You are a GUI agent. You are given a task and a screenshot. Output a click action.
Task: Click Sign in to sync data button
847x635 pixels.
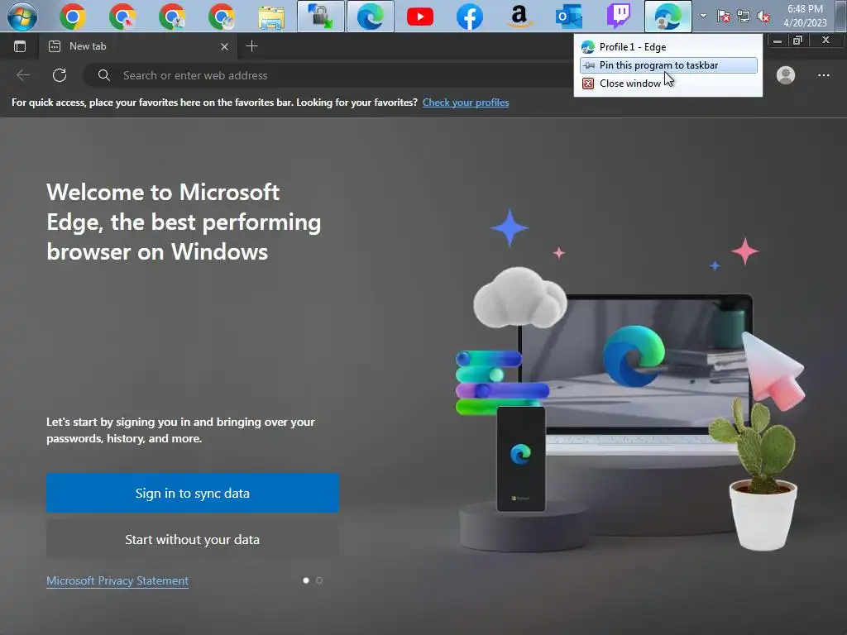(192, 493)
